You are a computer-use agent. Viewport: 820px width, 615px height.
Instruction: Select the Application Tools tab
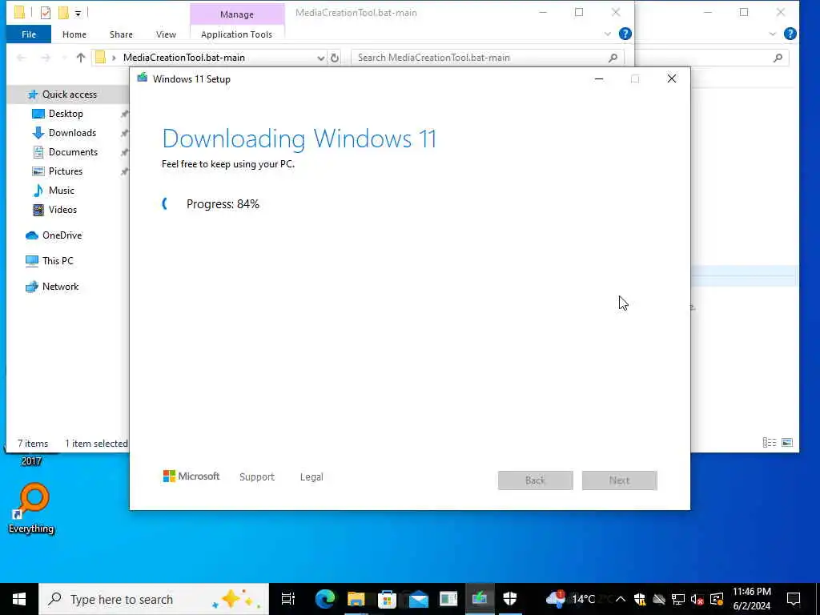(236, 34)
